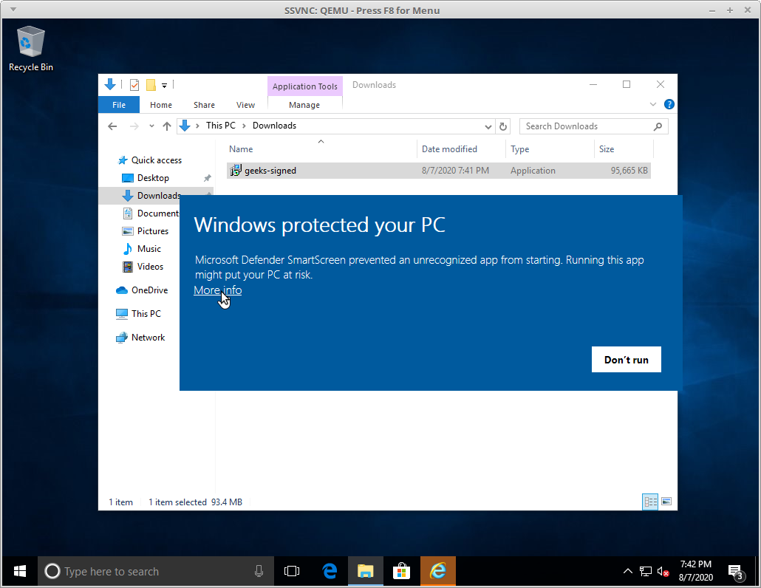761x588 pixels.
Task: Launch Microsoft Edge from taskbar
Action: [x=330, y=572]
